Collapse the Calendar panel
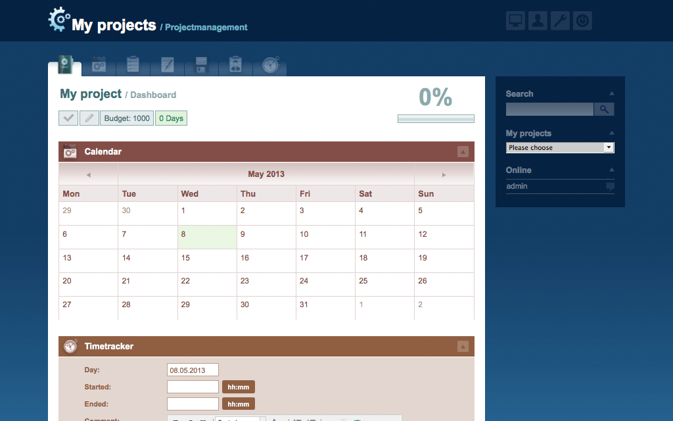The width and height of the screenshot is (673, 421). click(463, 152)
